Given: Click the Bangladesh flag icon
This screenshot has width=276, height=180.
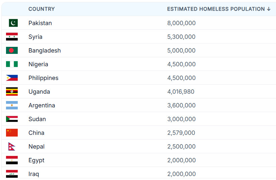Looking at the screenshot, I should point(12,51).
